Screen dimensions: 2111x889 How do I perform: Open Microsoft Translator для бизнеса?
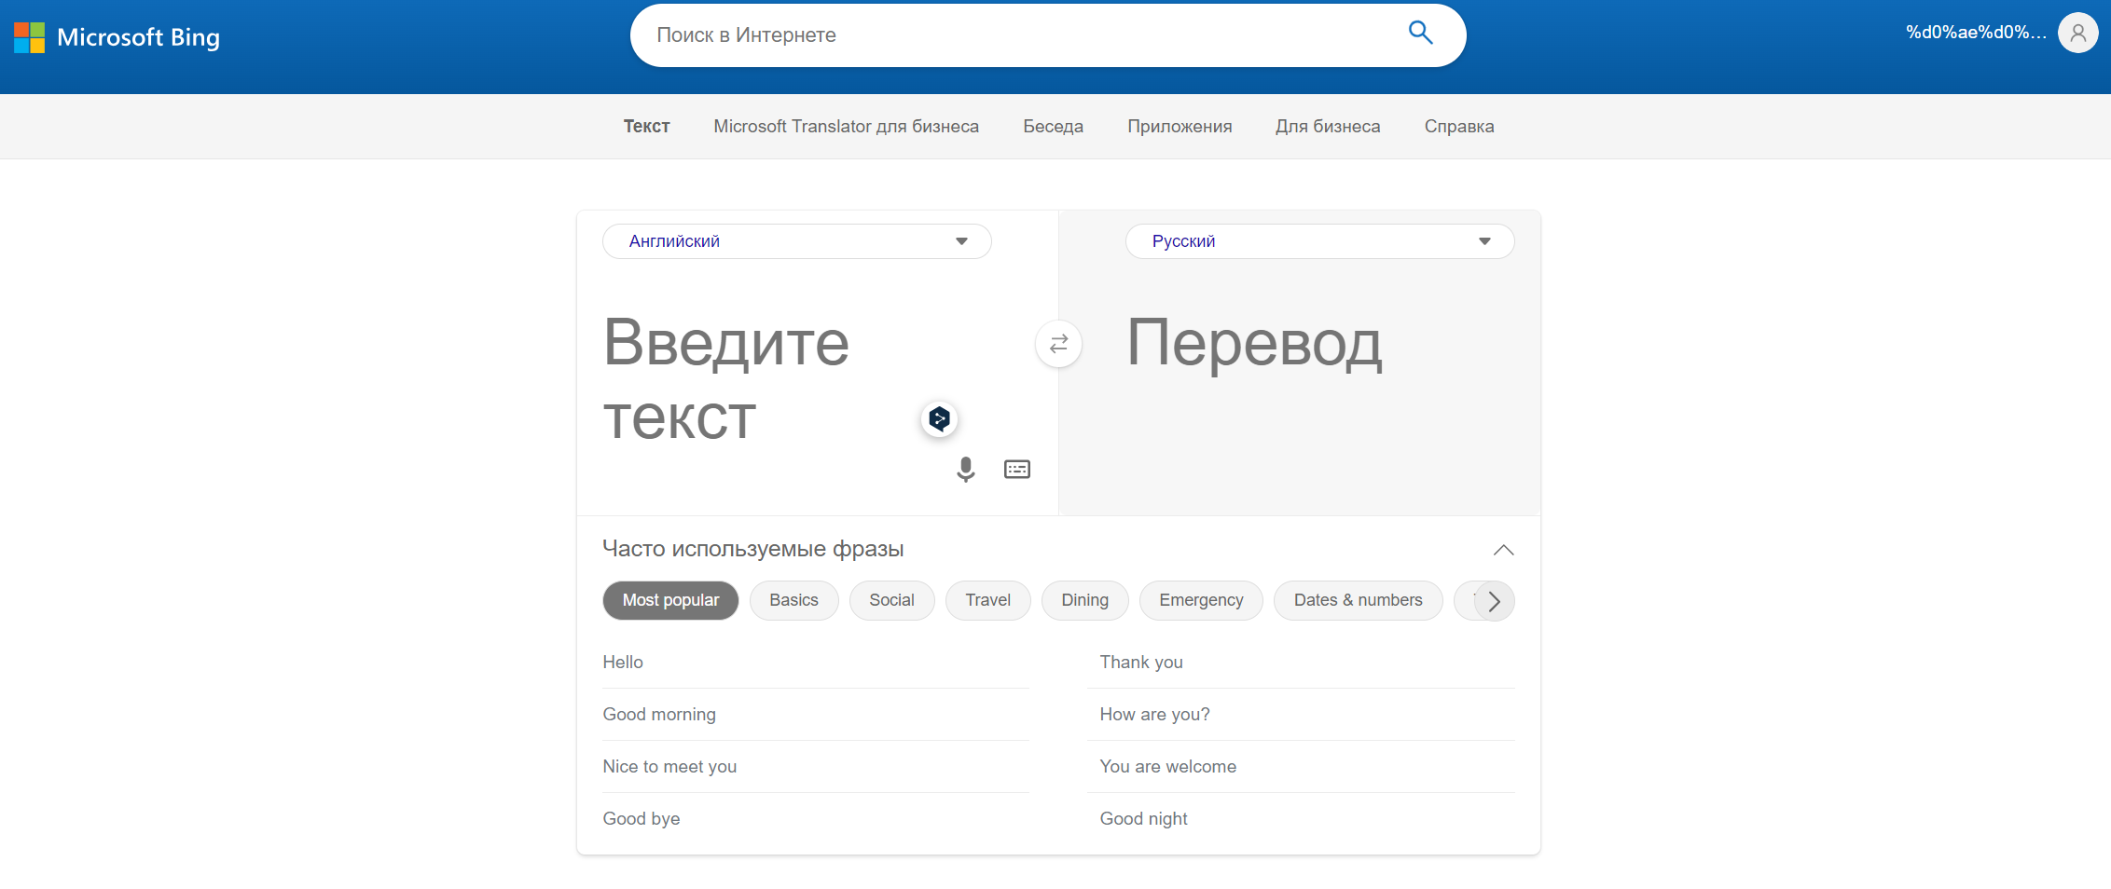[847, 127]
